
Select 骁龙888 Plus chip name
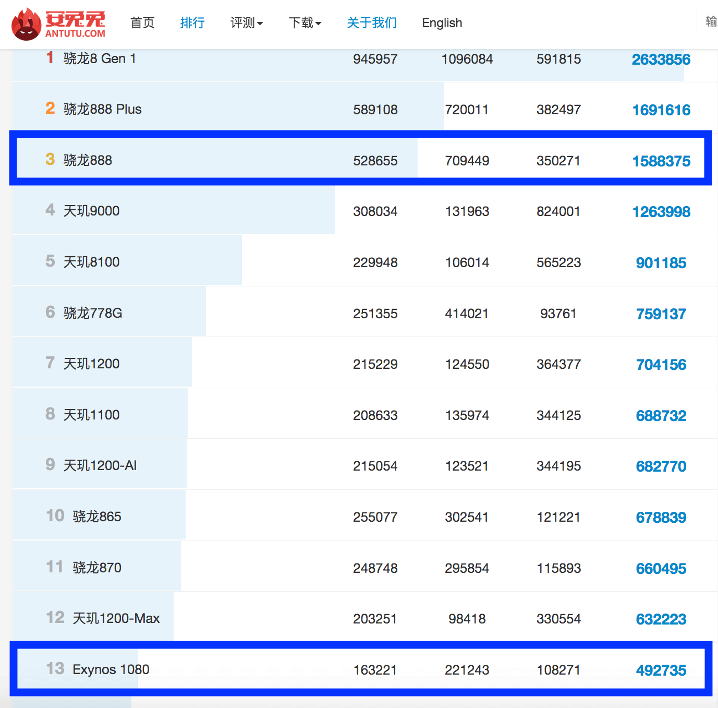coord(102,109)
